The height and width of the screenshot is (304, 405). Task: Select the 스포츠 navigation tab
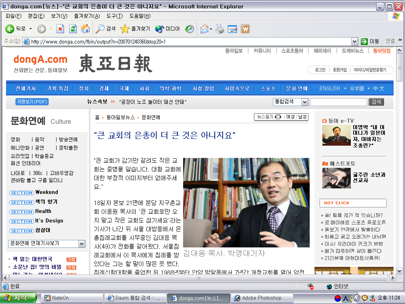[268, 88]
